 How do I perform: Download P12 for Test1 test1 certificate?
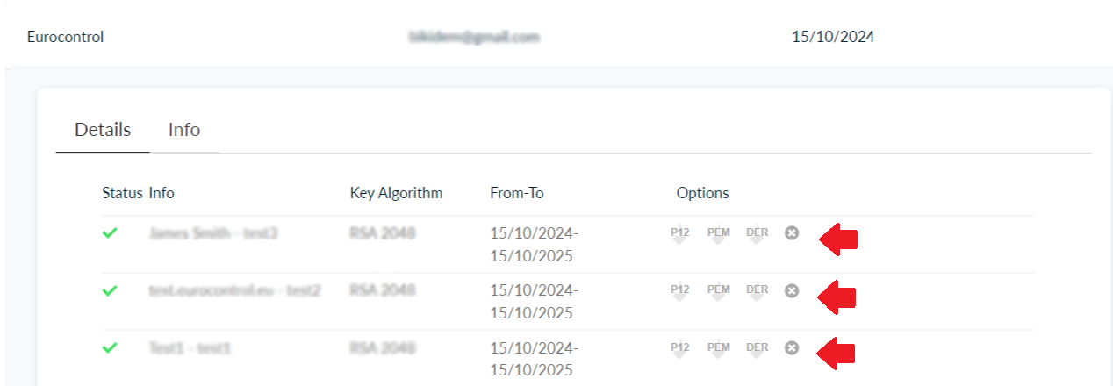pos(679,349)
